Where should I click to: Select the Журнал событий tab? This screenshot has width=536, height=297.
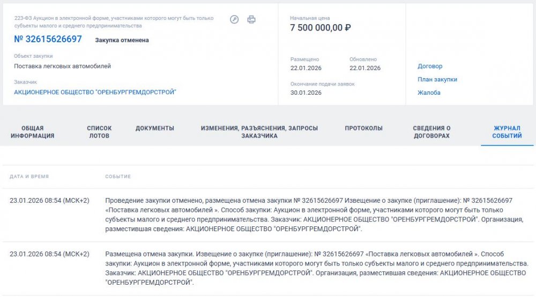click(x=508, y=132)
